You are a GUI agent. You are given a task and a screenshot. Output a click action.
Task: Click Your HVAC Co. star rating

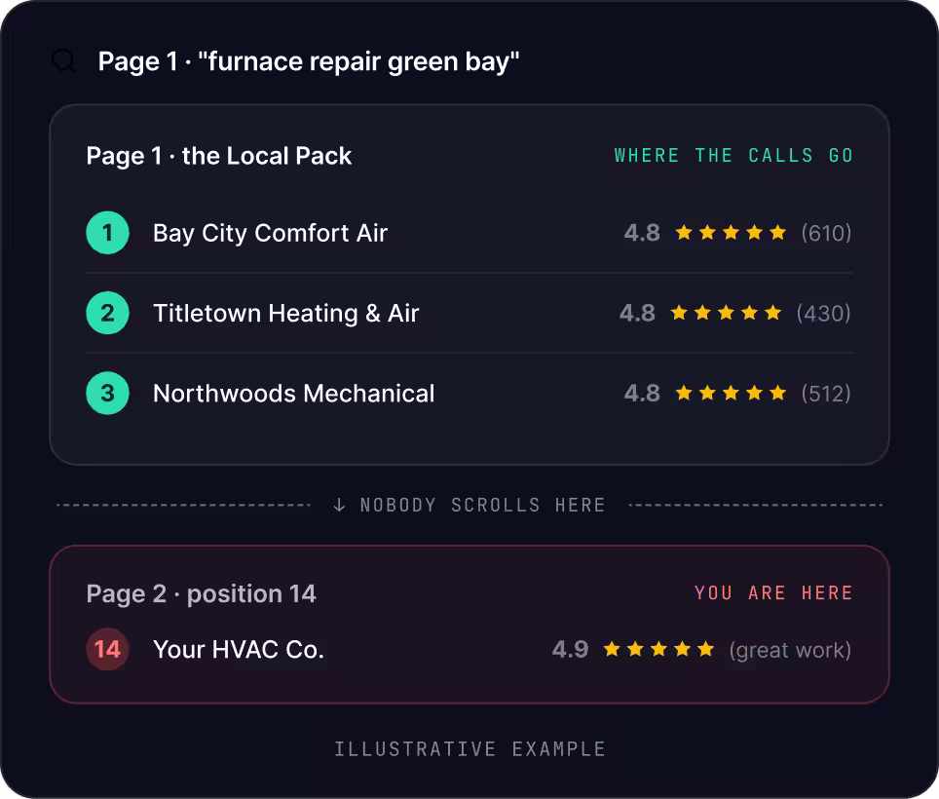[658, 649]
